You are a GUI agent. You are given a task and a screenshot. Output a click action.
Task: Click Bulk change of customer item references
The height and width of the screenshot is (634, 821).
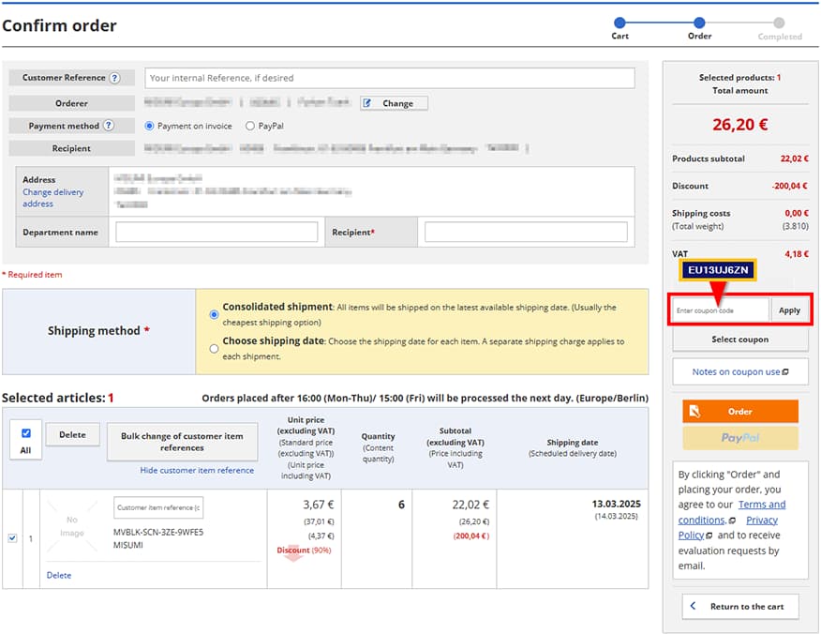(x=182, y=442)
